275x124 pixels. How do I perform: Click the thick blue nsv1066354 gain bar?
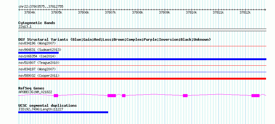[142, 59]
